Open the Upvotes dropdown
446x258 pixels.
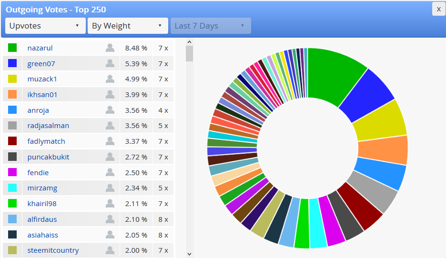click(x=45, y=26)
